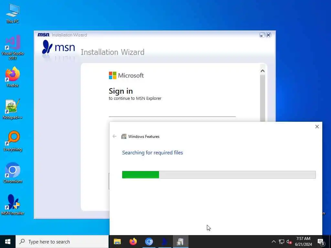This screenshot has height=248, width=331.
Task: Close the MSN Installation Wizard window
Action: [x=268, y=35]
